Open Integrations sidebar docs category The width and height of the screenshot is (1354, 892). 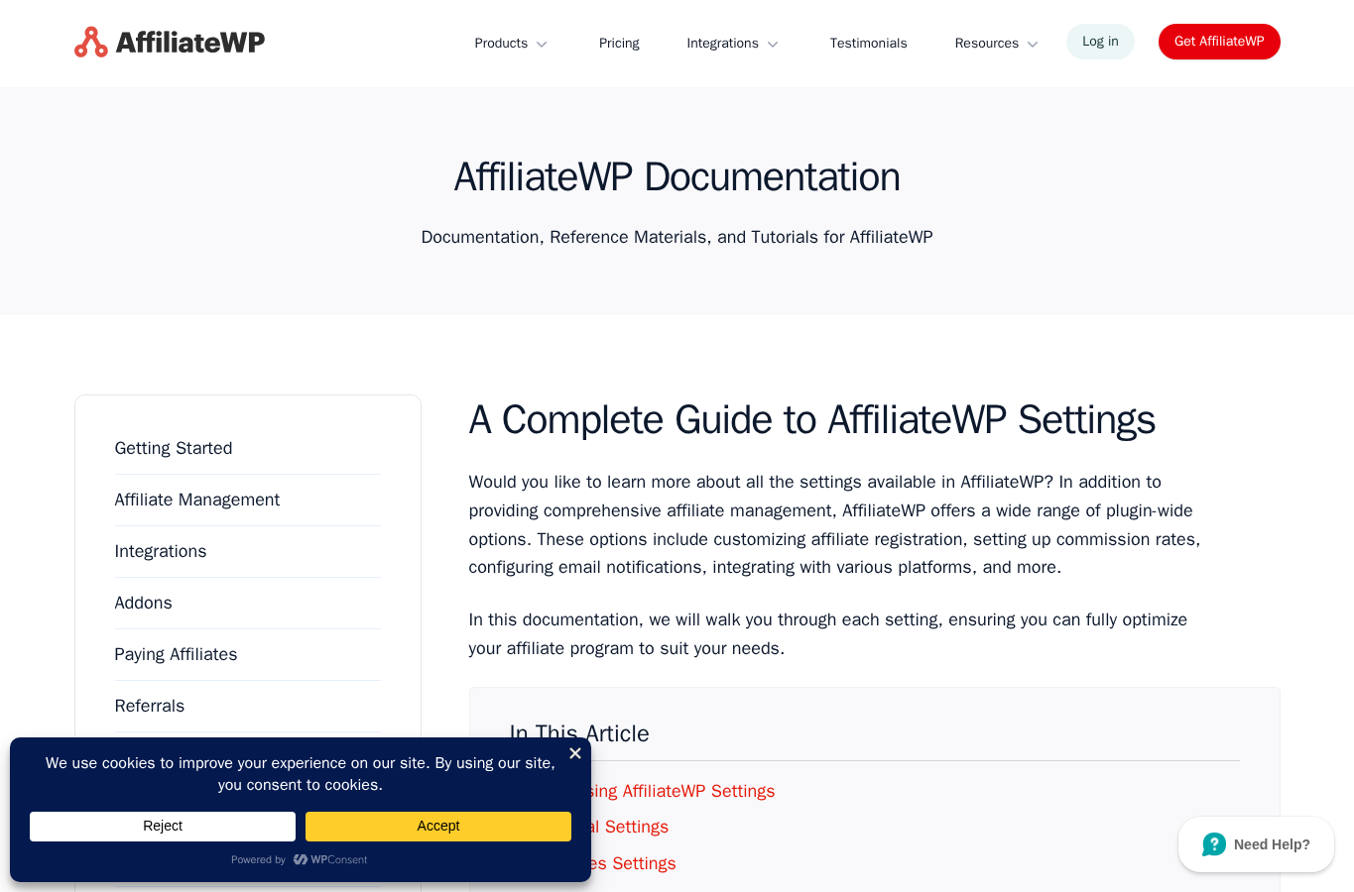(x=161, y=551)
